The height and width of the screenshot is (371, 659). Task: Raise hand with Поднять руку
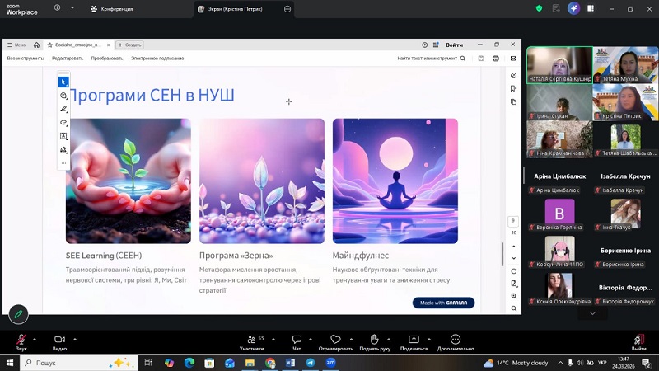pos(374,340)
